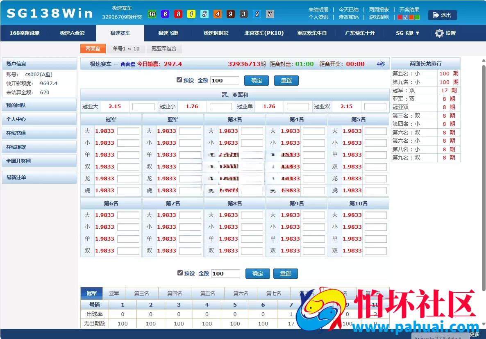Click the blue number 6 ball
Screen dimensions: 486x339
point(165,14)
